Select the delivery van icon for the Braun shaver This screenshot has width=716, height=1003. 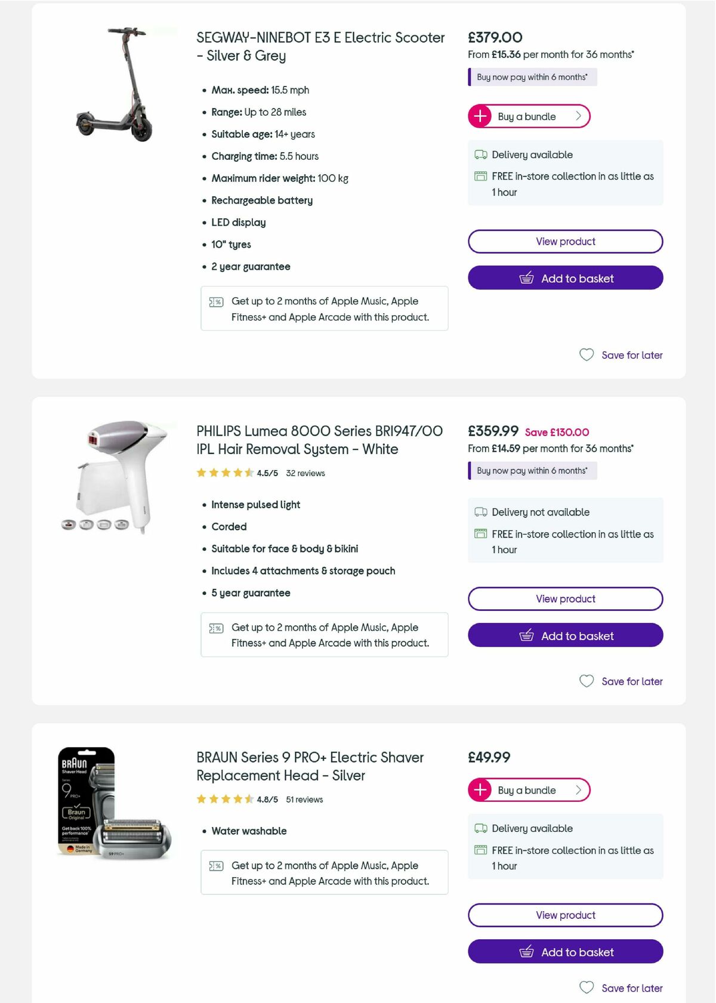pos(480,828)
